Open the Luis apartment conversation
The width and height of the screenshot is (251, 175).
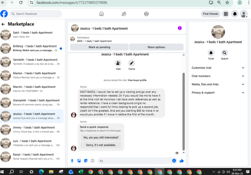pos(32,143)
